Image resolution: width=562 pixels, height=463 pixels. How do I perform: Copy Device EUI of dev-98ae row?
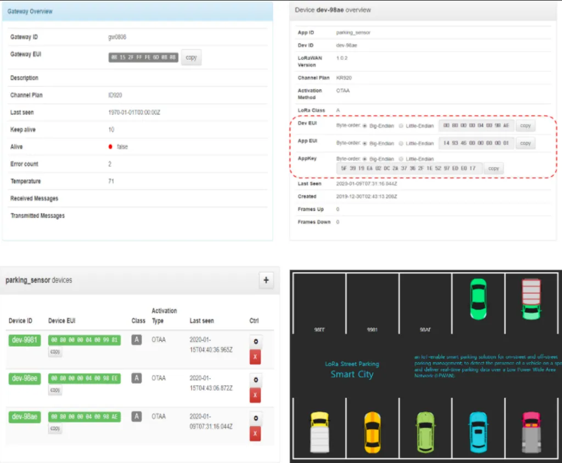pyautogui.click(x=55, y=428)
